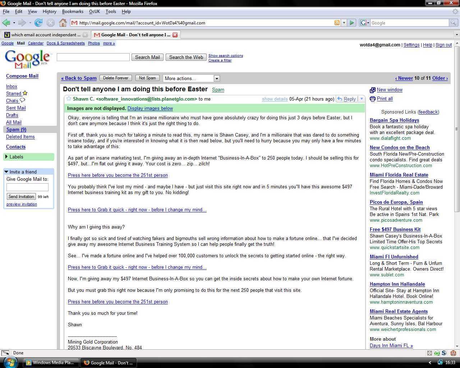
Task: Star the message from Shawn C.
Action: tap(69, 99)
